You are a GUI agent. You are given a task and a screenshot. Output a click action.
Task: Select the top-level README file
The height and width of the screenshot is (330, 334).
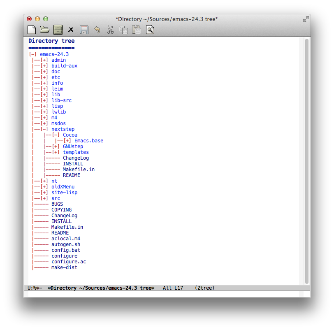[x=60, y=232]
